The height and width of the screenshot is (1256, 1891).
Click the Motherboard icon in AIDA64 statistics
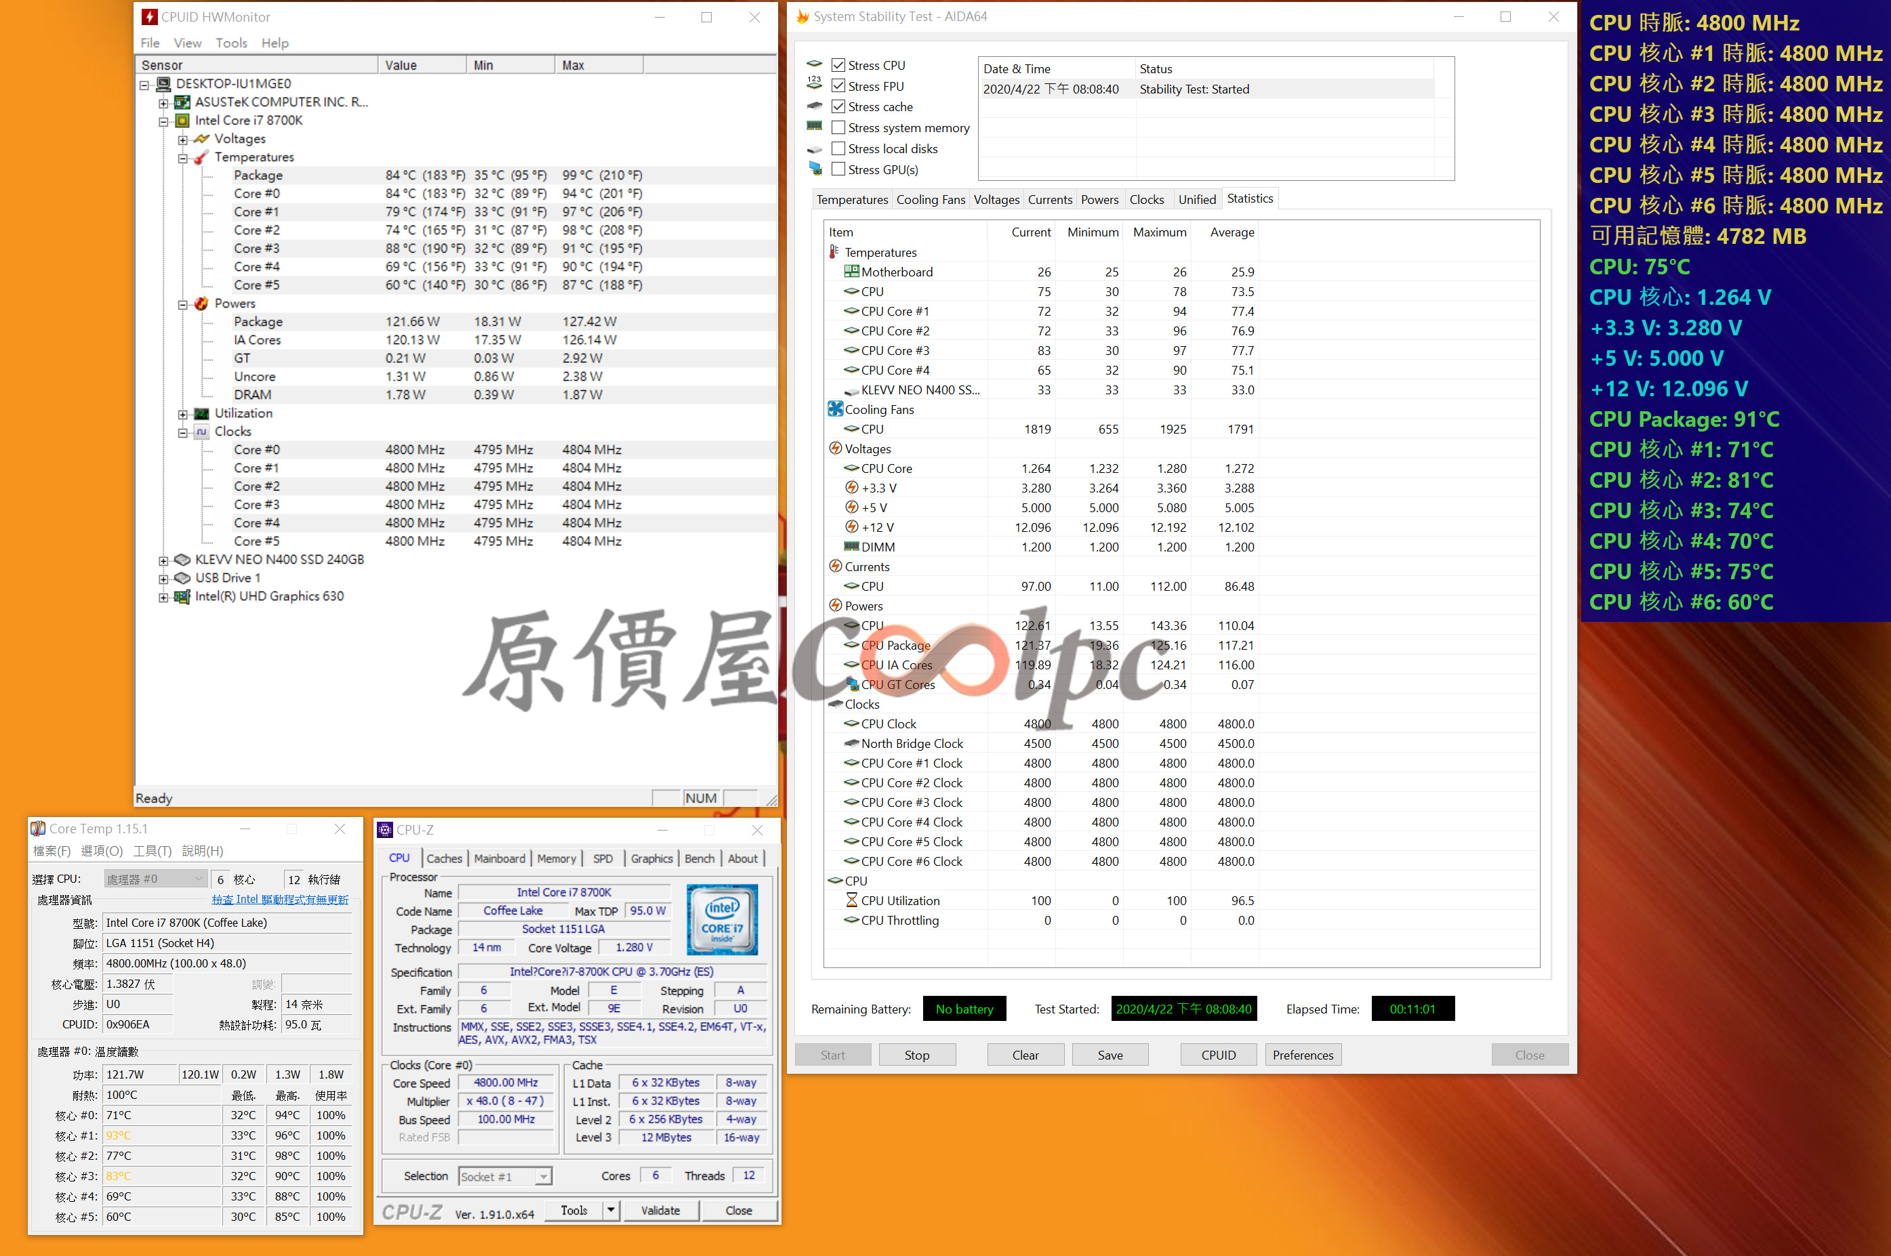click(851, 272)
